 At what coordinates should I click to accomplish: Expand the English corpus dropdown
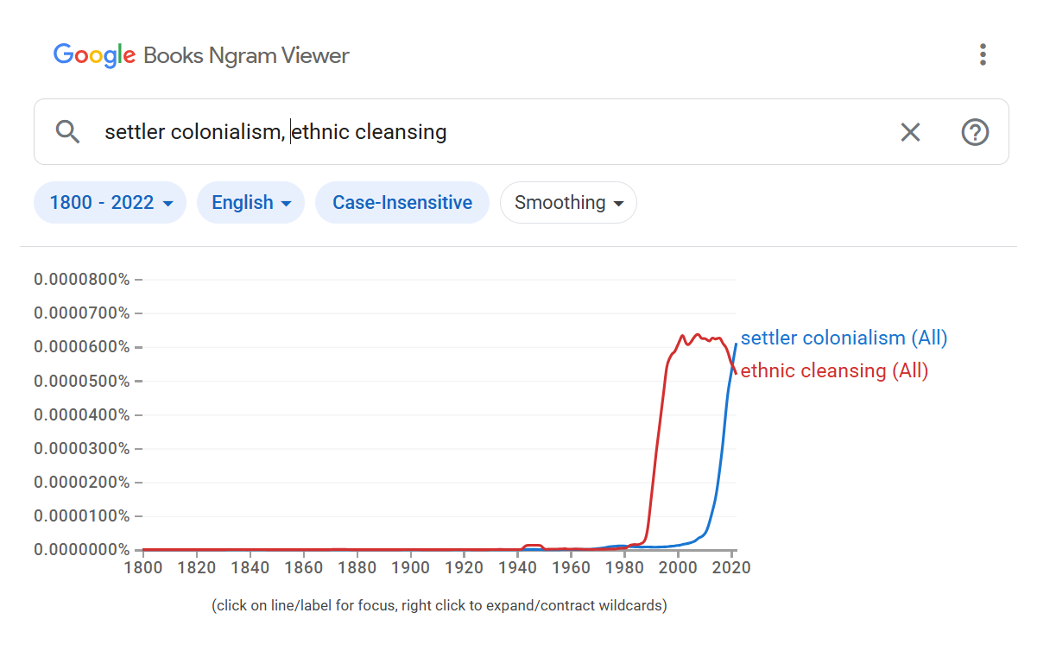[251, 203]
